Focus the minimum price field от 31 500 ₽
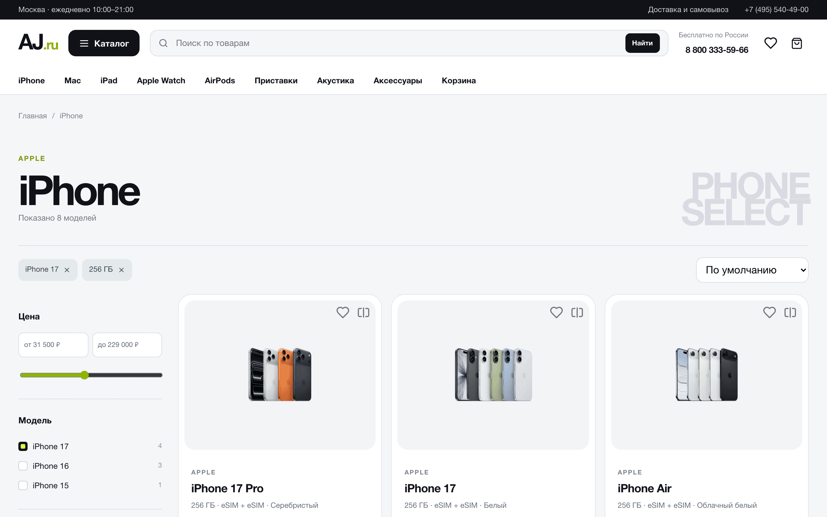 53,345
